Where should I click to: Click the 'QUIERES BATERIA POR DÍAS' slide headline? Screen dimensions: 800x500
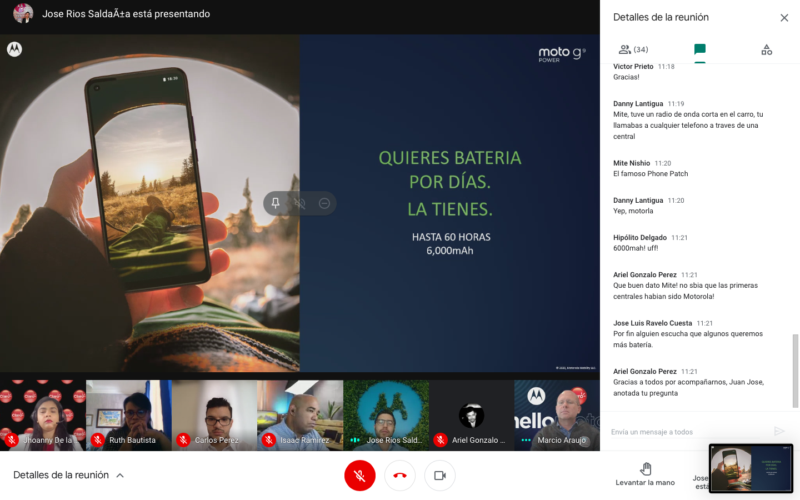click(x=450, y=170)
